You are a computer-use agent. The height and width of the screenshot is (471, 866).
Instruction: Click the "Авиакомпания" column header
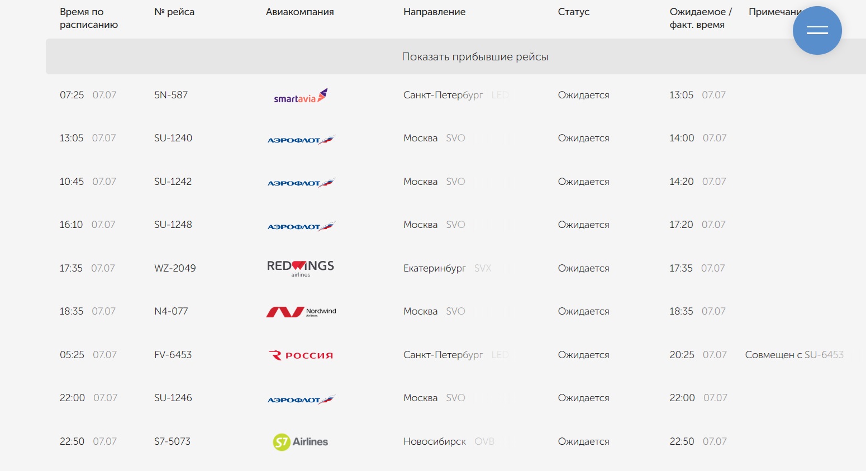click(300, 12)
